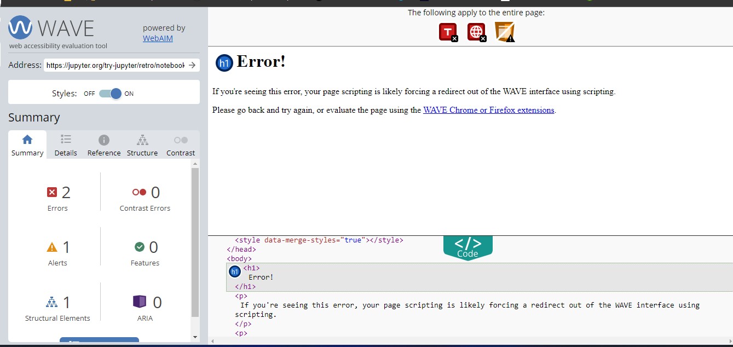Screen dimensions: 733x347
Task: Switch to the Details tab
Action: 65,144
